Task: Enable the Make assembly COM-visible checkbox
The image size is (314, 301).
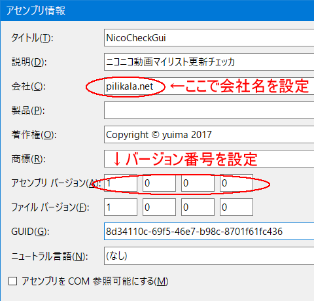Action: (12, 281)
